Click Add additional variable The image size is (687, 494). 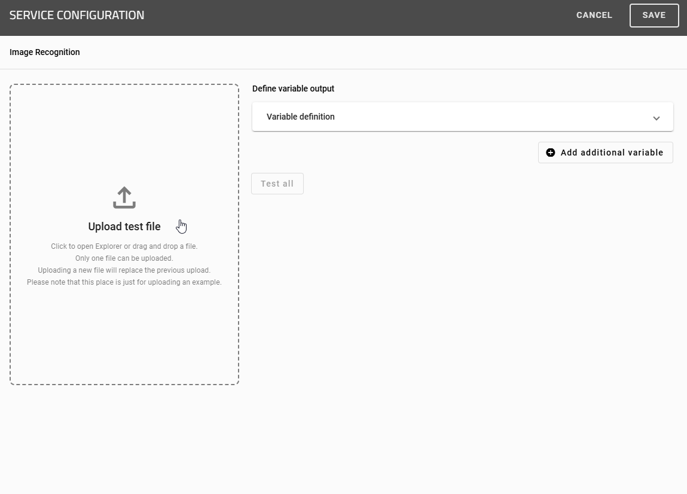pyautogui.click(x=605, y=153)
